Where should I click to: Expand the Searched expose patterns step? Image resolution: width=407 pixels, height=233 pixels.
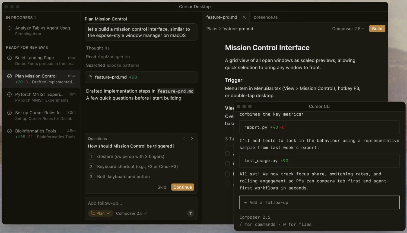[113, 66]
